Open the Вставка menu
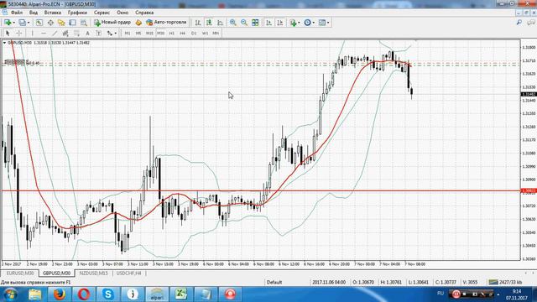 [x=52, y=13]
